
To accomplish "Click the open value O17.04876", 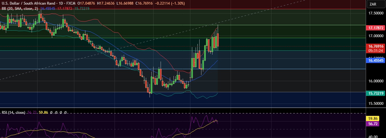I will tap(86, 3).
